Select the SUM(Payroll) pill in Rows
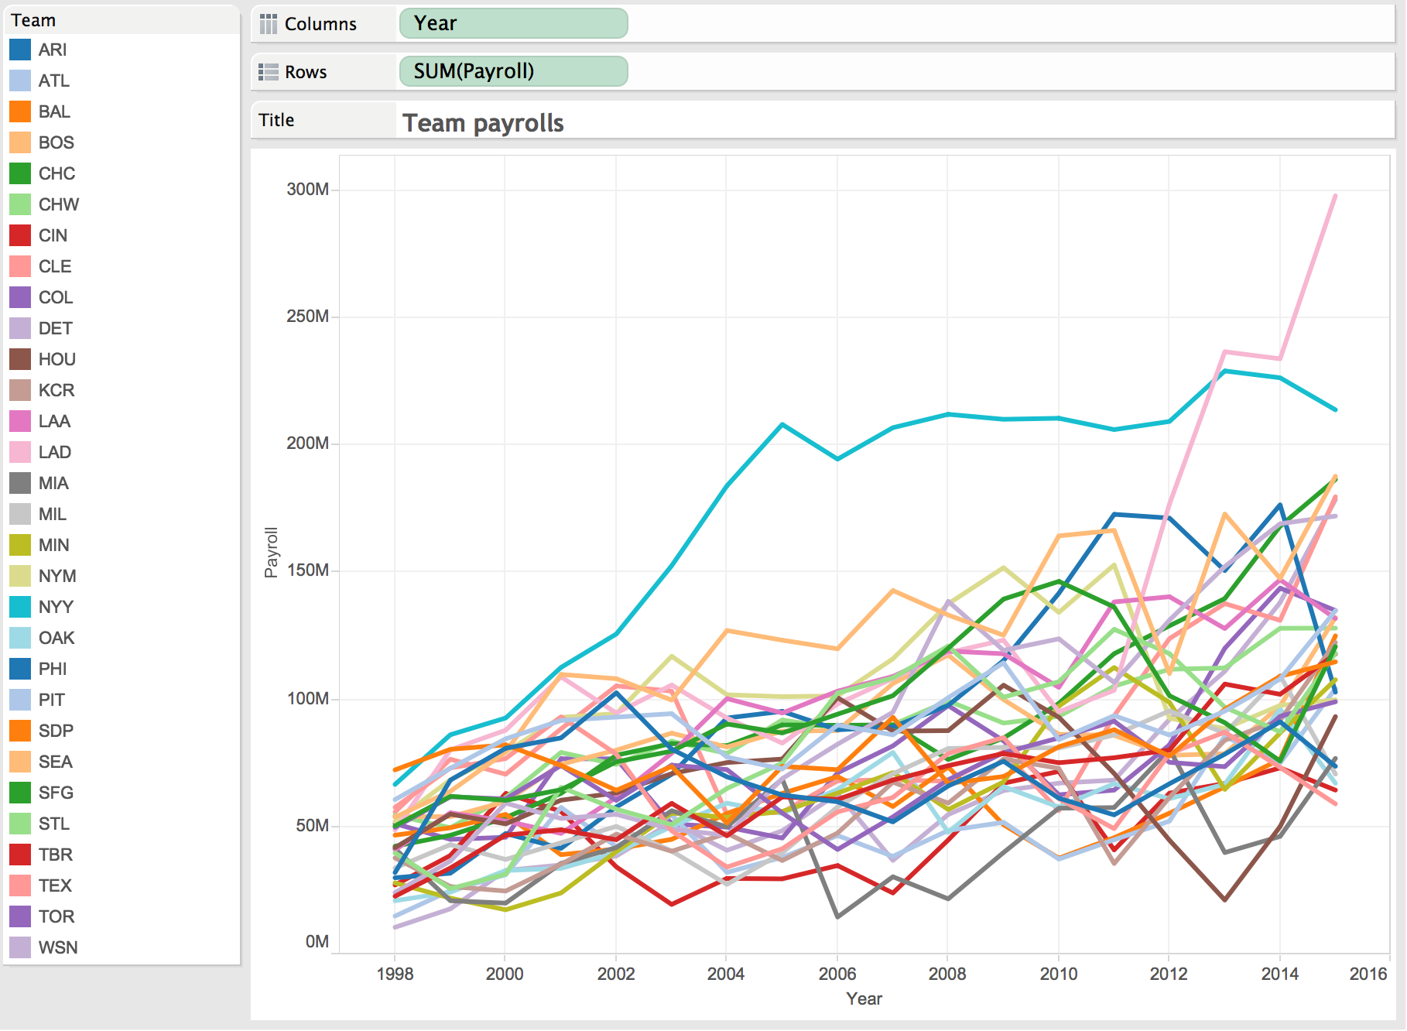This screenshot has height=1031, width=1407. point(513,71)
